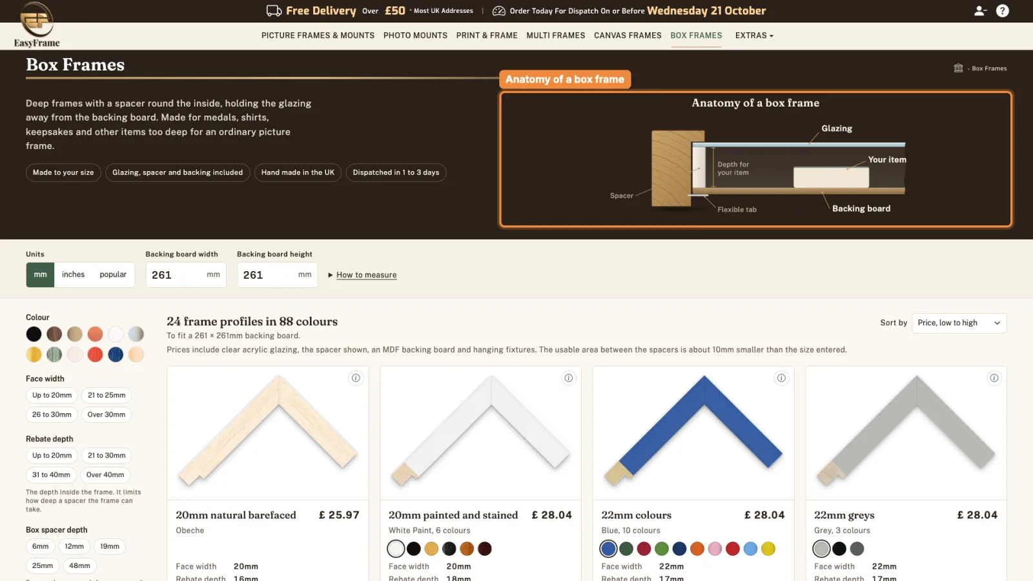This screenshot has width=1033, height=581.
Task: Open info icon on 20mm natural barefaced
Action: click(356, 378)
